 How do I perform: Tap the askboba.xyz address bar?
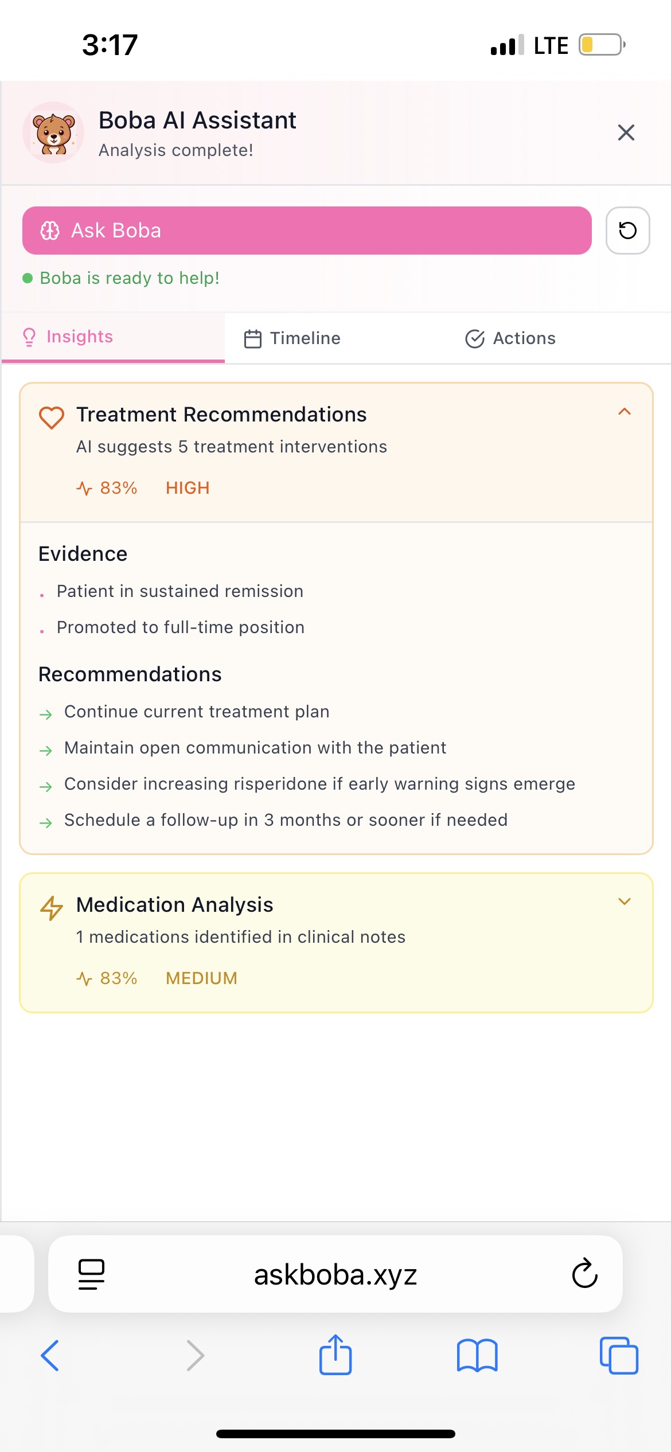tap(335, 1274)
